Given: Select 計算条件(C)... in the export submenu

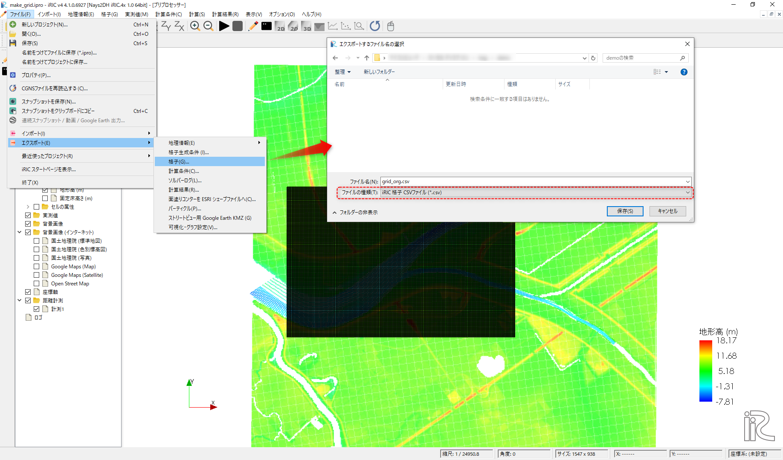Looking at the screenshot, I should pyautogui.click(x=184, y=171).
